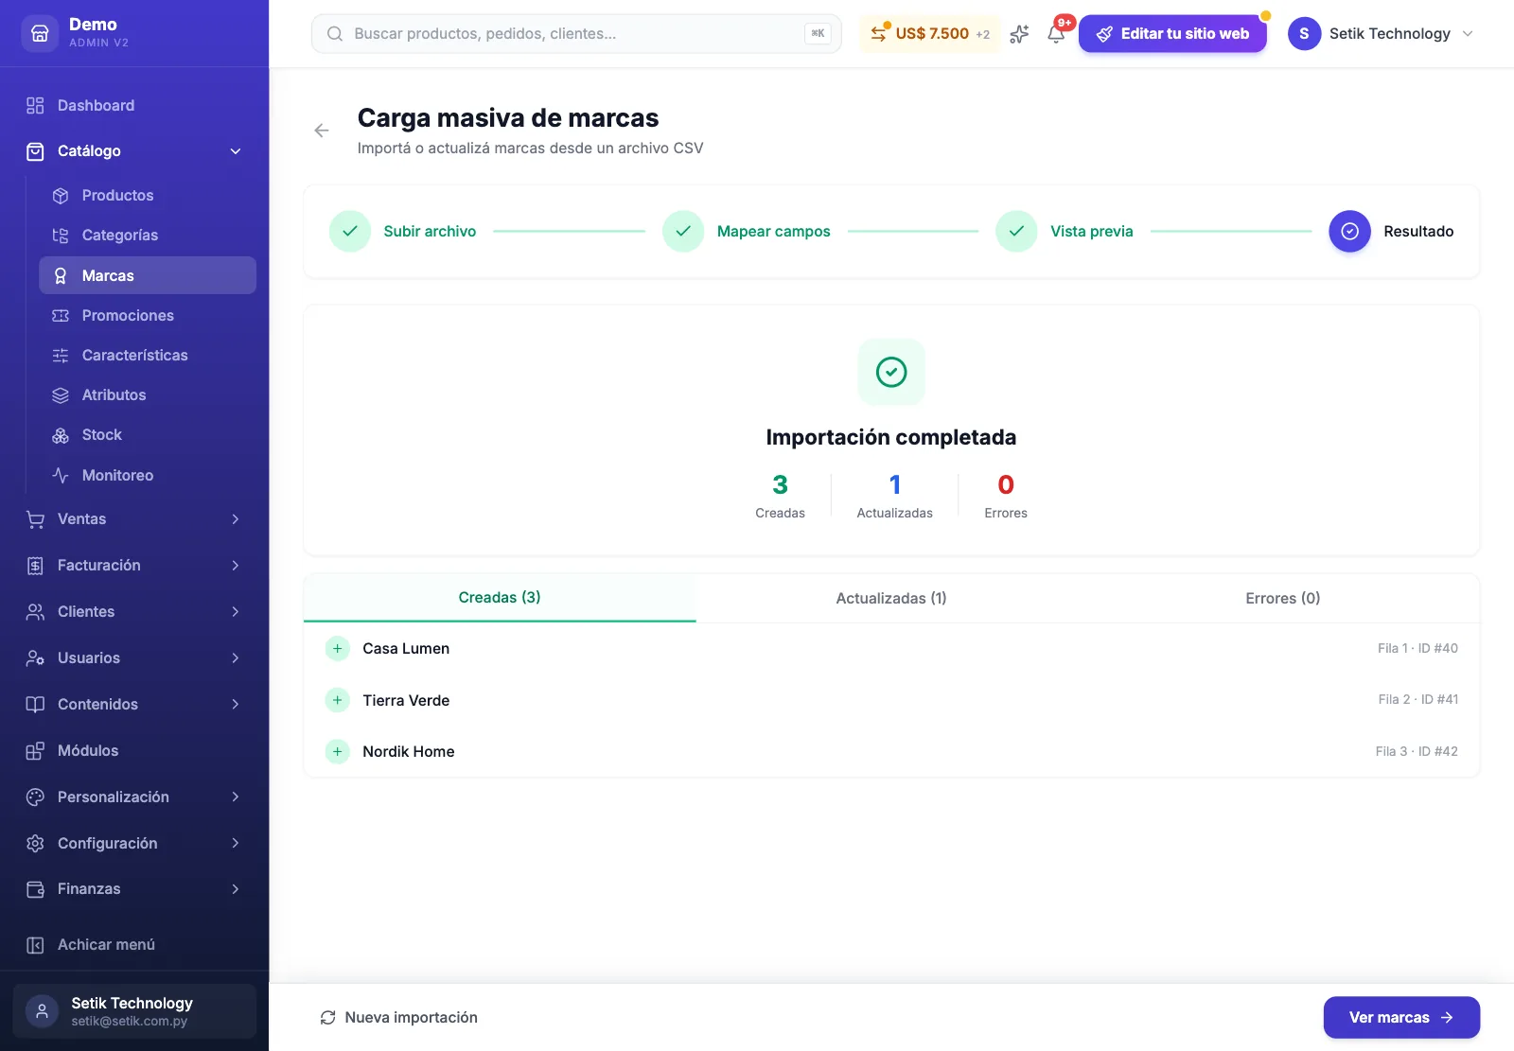The height and width of the screenshot is (1051, 1514).
Task: Expand the Ventas menu
Action: coord(134,518)
